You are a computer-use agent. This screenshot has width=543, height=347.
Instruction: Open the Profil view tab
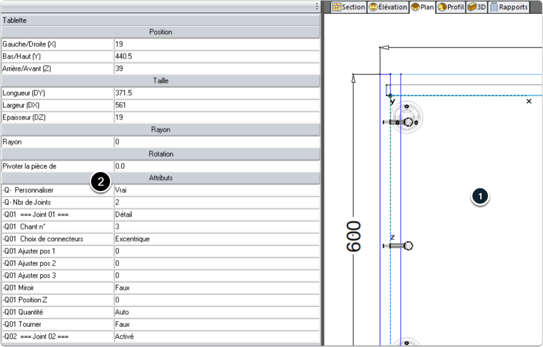click(450, 7)
